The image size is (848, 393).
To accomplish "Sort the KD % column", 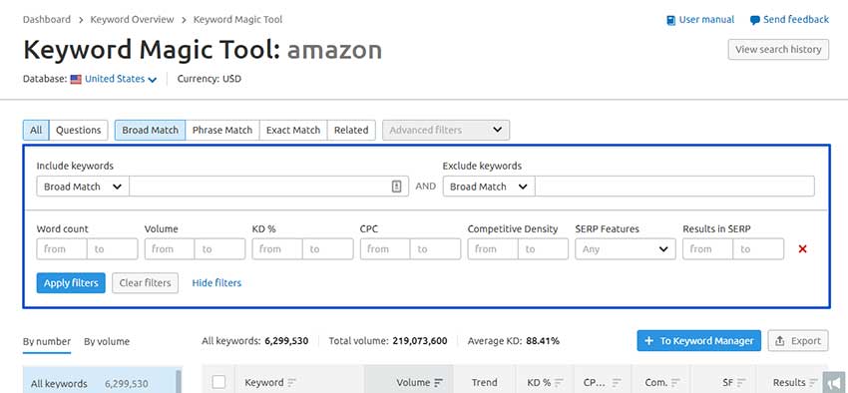I will (x=559, y=383).
